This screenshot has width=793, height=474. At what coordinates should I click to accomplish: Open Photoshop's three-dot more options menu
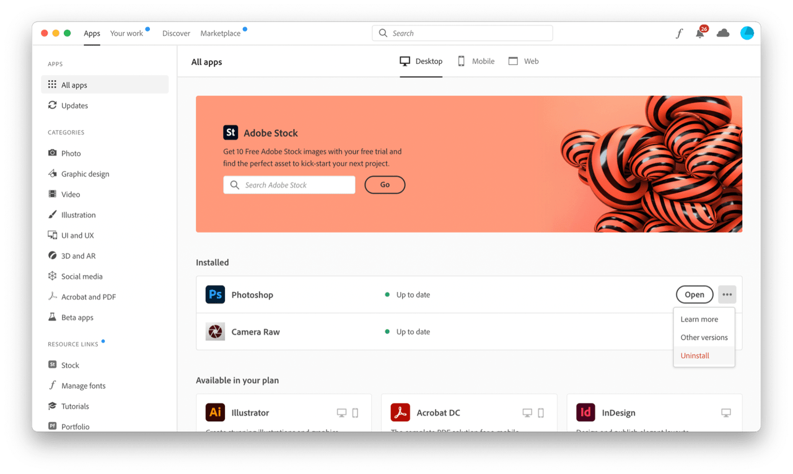point(727,294)
